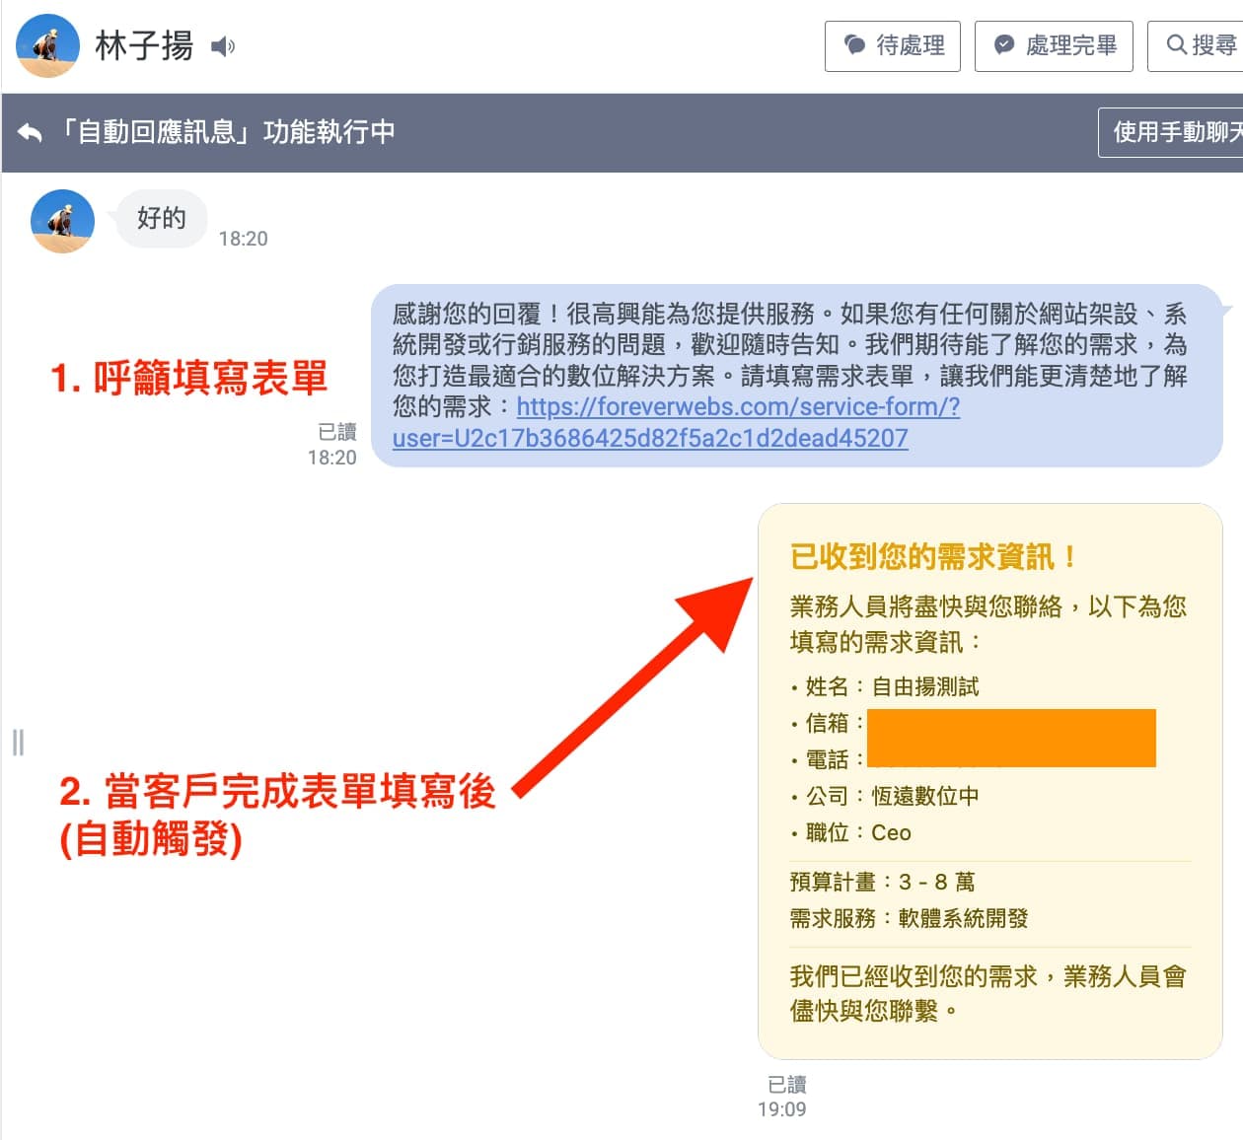Screen dimensions: 1243x1140
Task: Click the chat bubble icon on 待處理
Action: tap(854, 45)
